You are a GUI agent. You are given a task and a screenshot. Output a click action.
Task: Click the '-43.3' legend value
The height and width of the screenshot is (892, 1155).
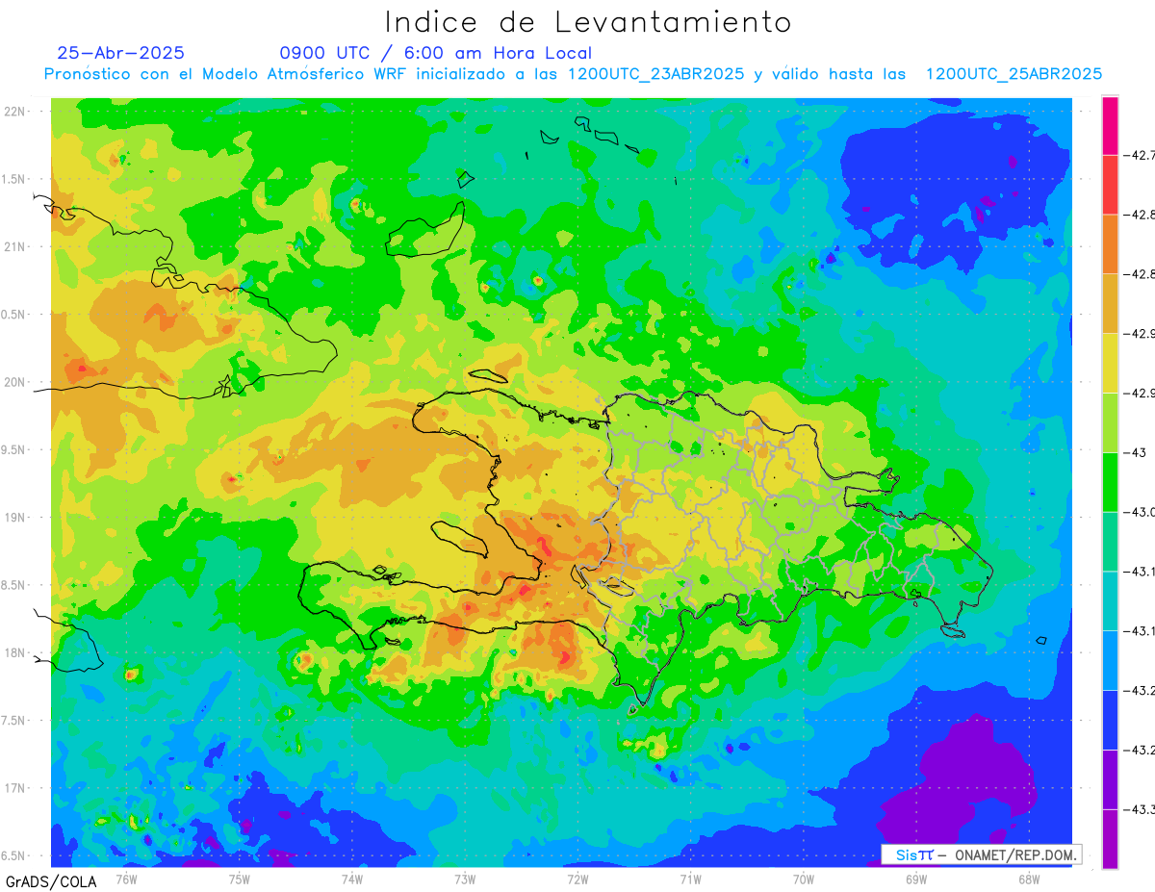(1142, 809)
